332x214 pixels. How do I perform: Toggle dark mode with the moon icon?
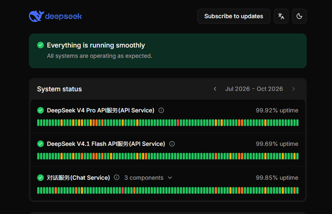pyautogui.click(x=299, y=16)
